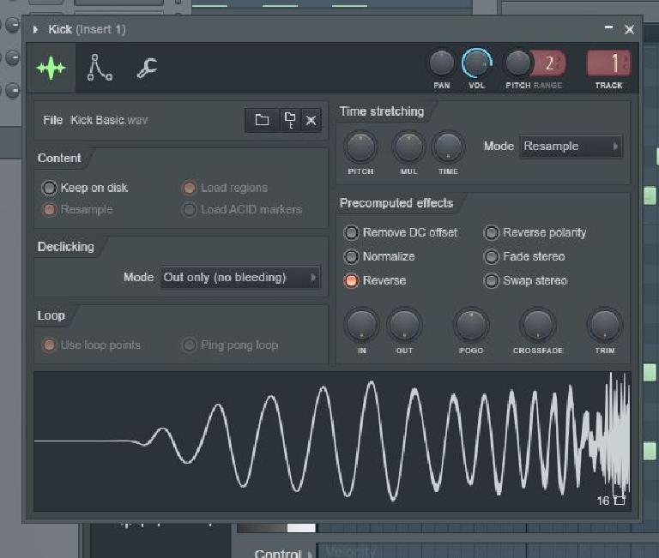The height and width of the screenshot is (558, 659).
Task: Click the POGO knob
Action: pyautogui.click(x=471, y=325)
